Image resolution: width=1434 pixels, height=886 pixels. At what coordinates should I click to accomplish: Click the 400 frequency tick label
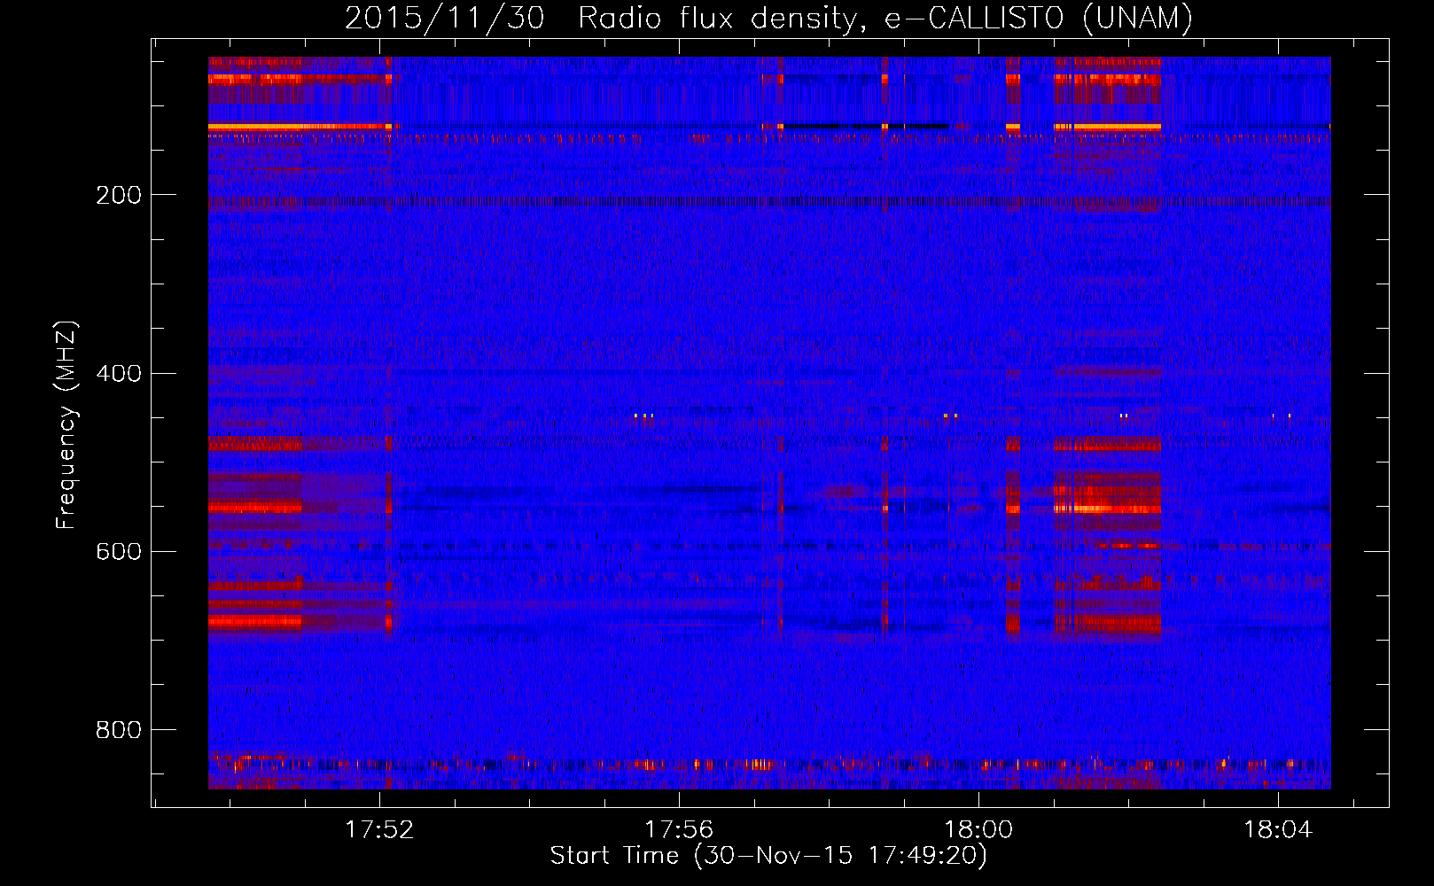coord(119,373)
